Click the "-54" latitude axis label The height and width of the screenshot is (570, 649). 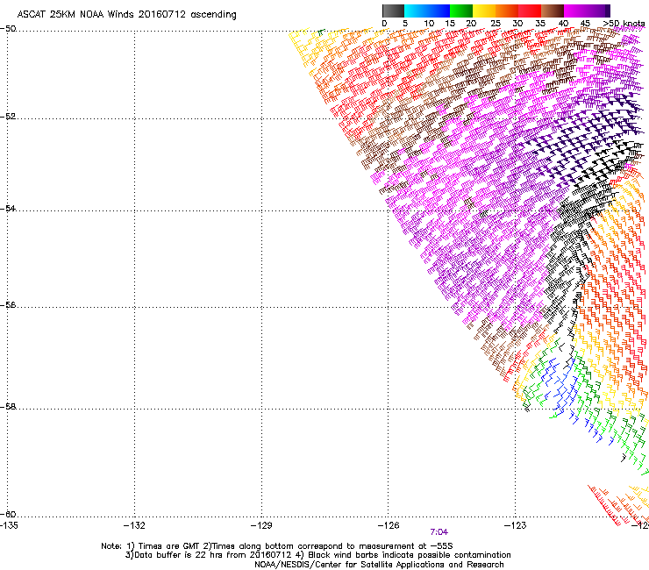click(8, 208)
